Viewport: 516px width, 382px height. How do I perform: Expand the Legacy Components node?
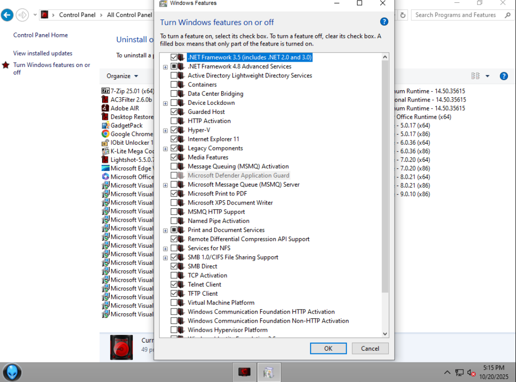[x=166, y=149]
